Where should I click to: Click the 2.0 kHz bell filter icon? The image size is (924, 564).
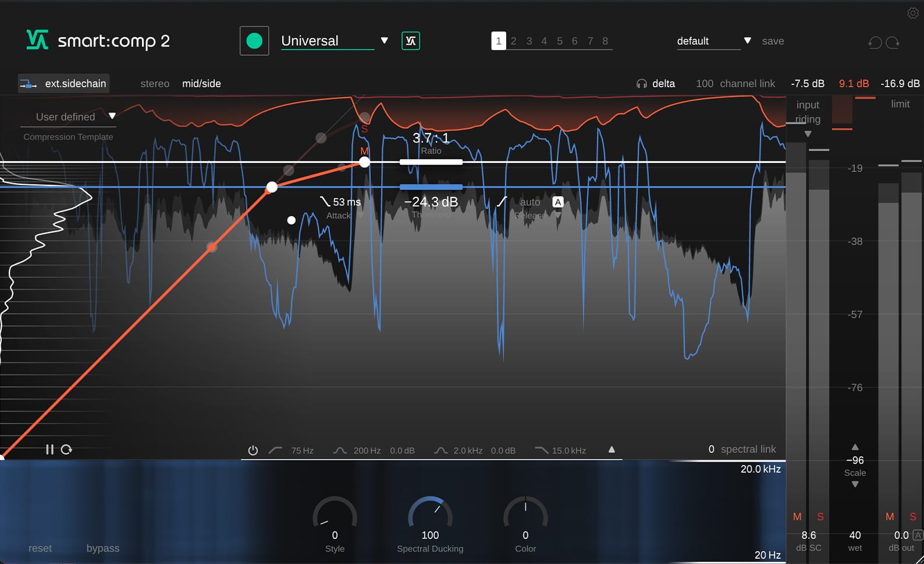pyautogui.click(x=440, y=451)
